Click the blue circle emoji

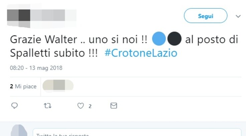159,39
